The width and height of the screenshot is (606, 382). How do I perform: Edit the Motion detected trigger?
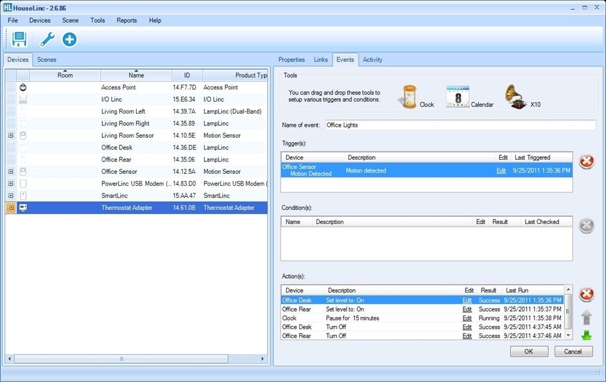click(501, 171)
